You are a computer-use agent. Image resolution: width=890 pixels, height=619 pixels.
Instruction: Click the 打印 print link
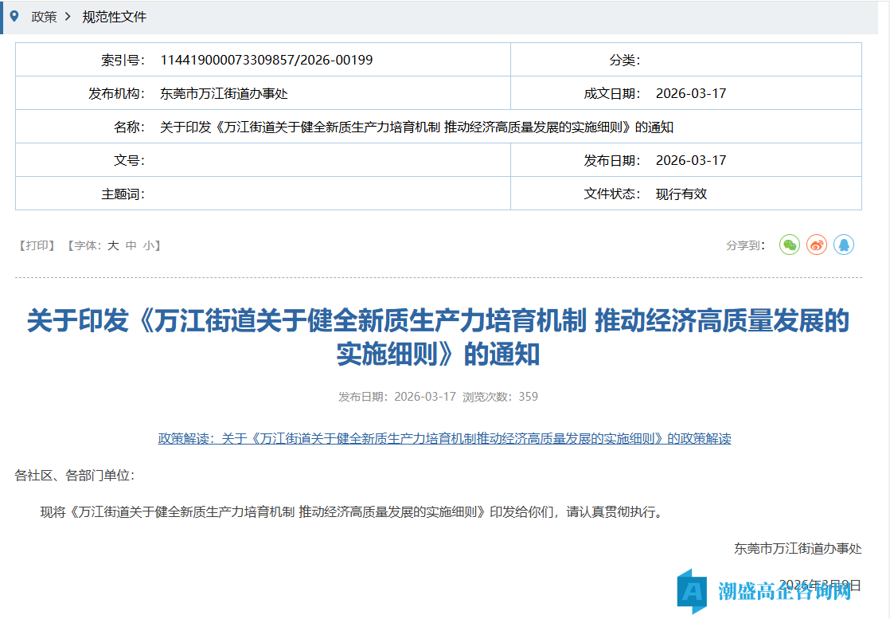point(37,245)
